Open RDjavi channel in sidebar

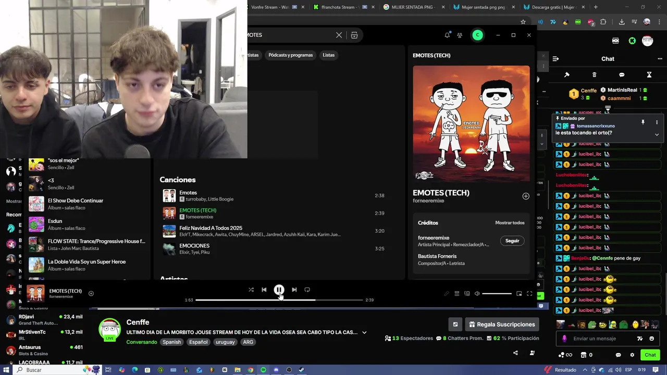[x=45, y=320]
